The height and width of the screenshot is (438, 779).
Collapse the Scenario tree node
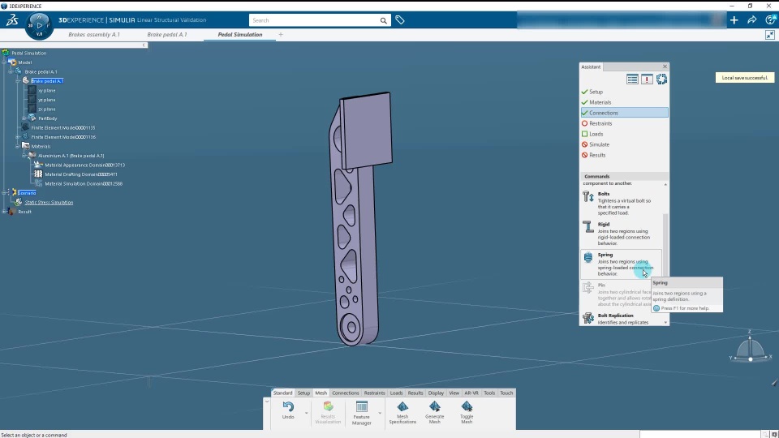point(5,193)
